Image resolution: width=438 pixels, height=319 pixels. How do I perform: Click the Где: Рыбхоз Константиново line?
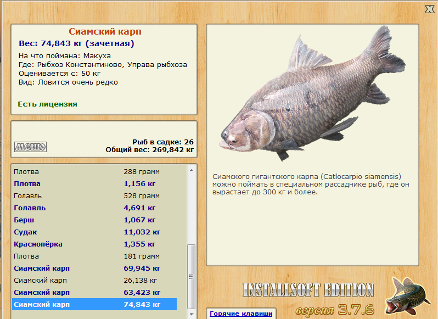(103, 65)
